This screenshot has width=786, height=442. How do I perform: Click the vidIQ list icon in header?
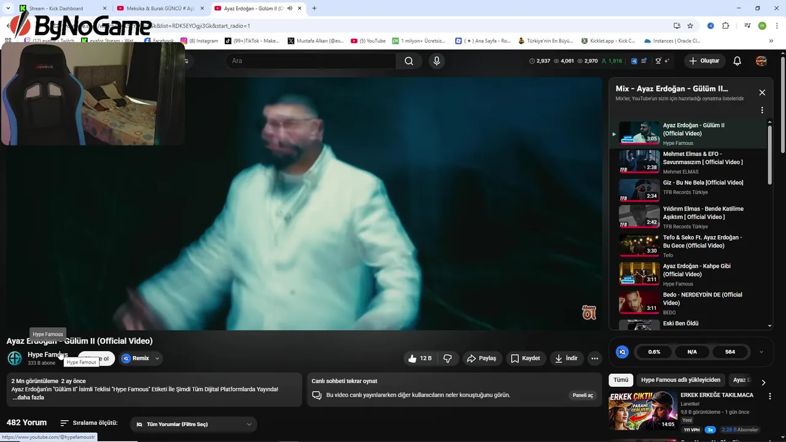tap(644, 61)
